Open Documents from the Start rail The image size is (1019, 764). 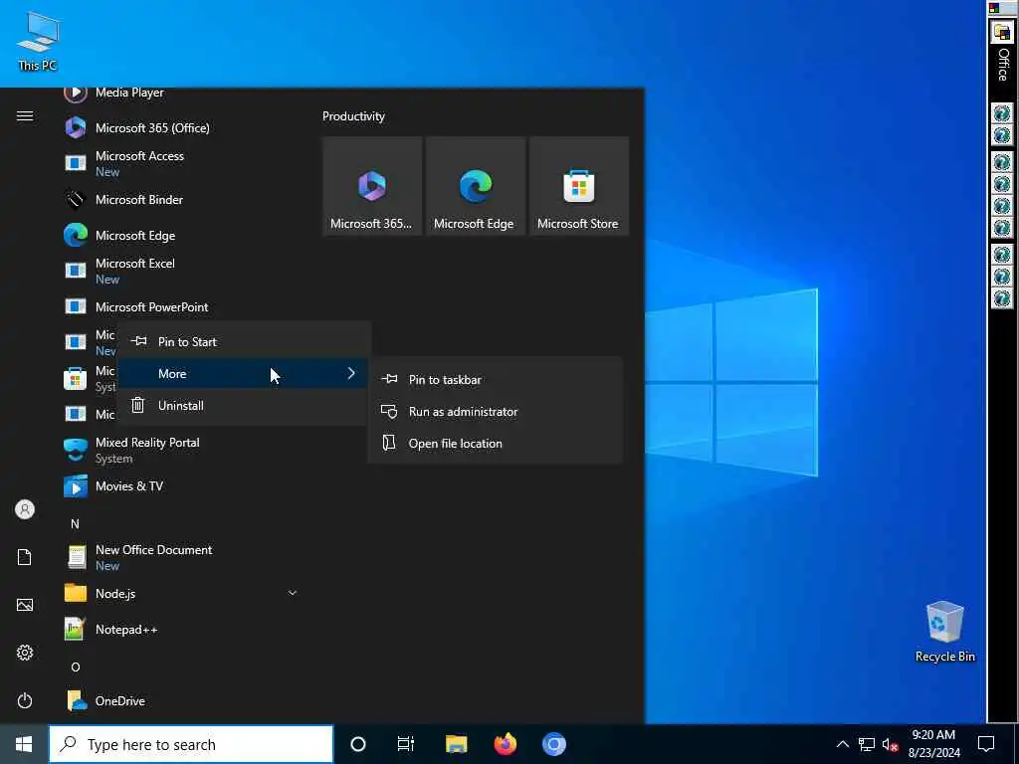(x=25, y=557)
